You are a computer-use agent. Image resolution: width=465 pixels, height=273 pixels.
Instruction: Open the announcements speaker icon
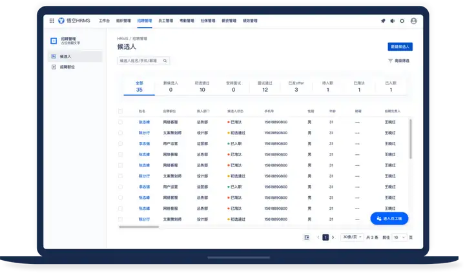[393, 21]
